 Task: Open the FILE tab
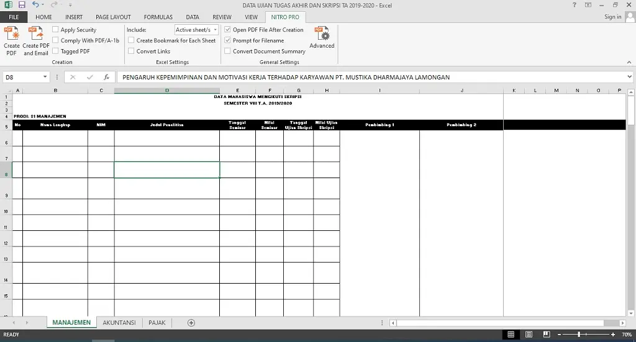click(14, 17)
